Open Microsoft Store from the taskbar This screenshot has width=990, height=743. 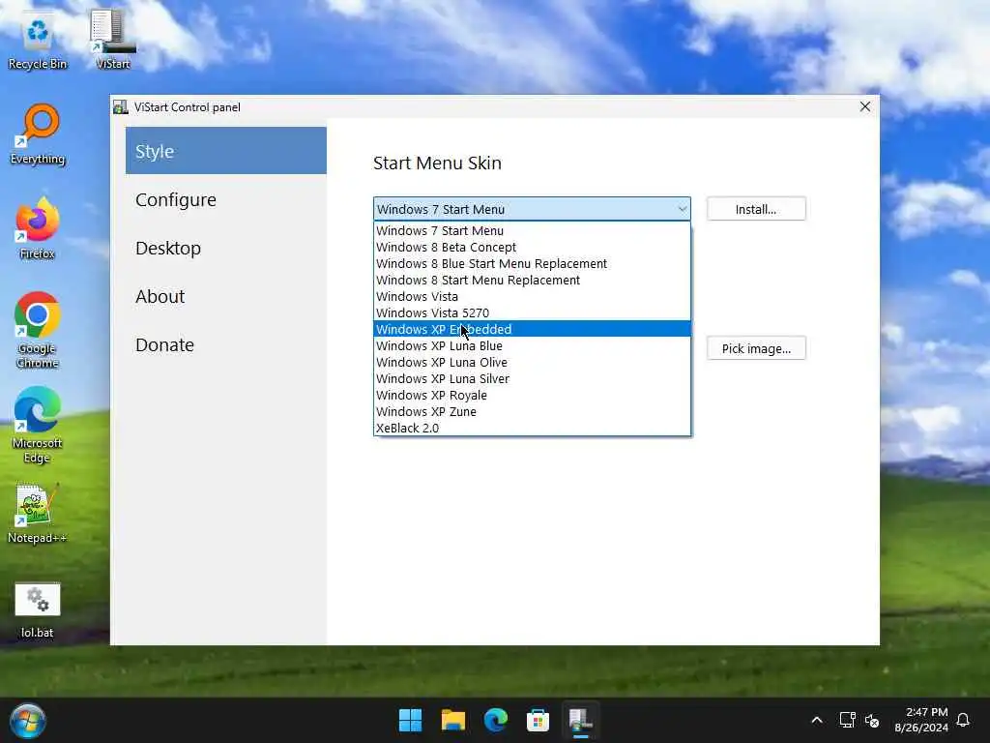tap(538, 720)
